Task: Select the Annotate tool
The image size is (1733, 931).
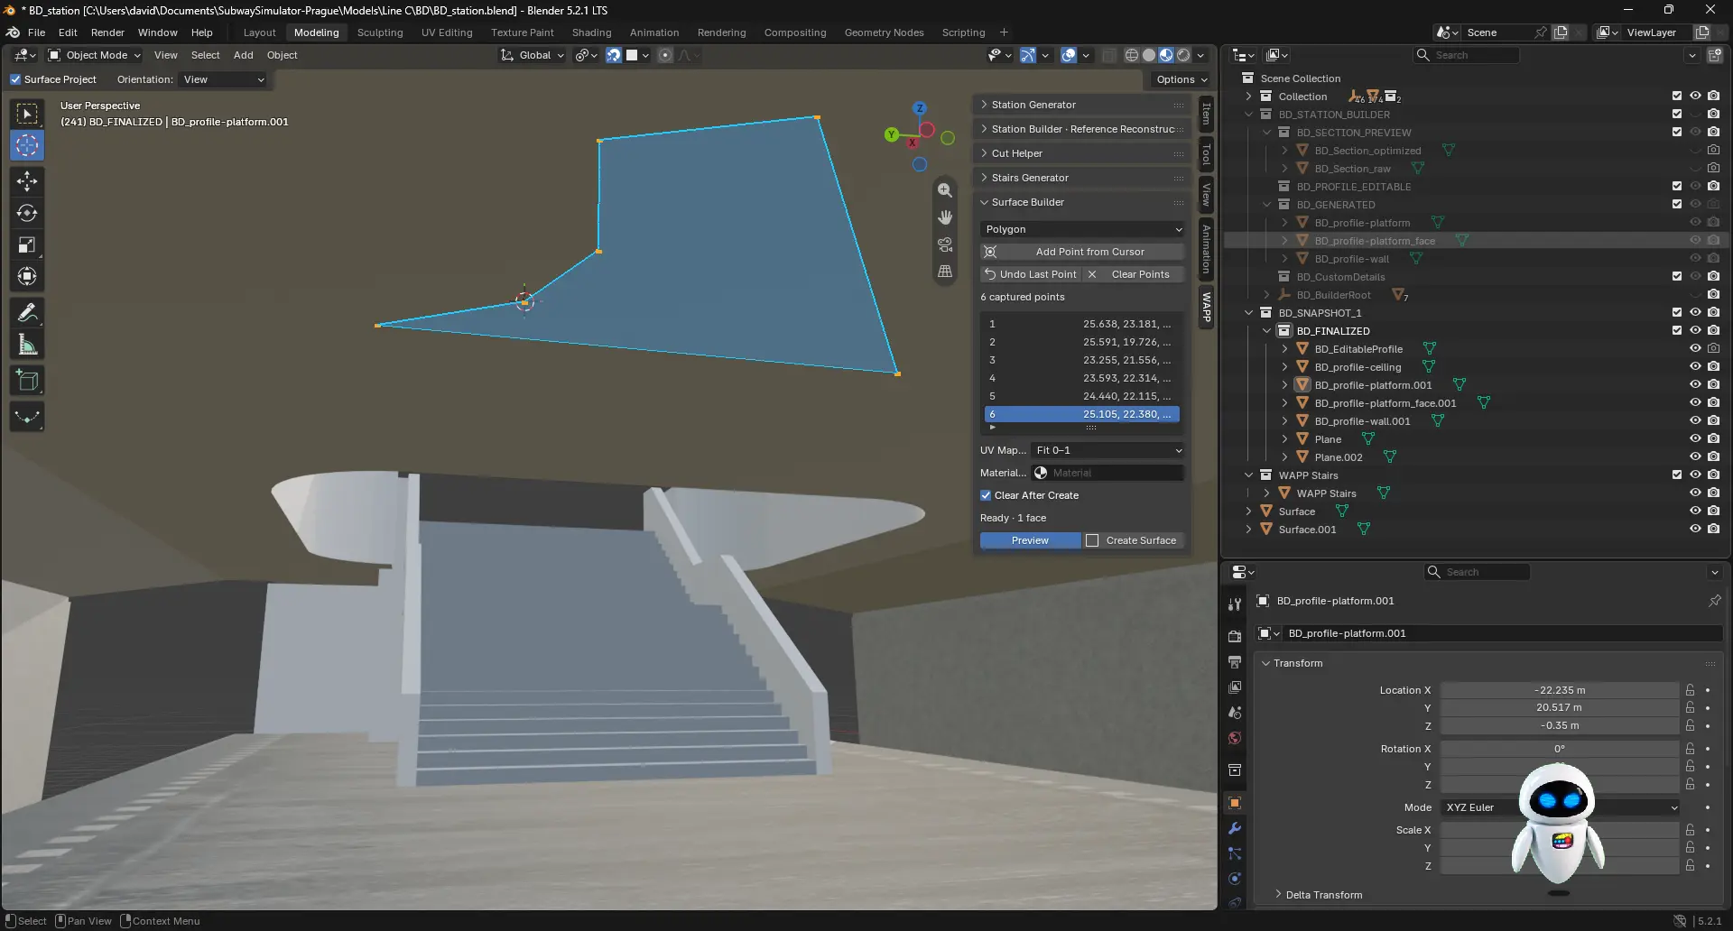Action: coord(27,313)
